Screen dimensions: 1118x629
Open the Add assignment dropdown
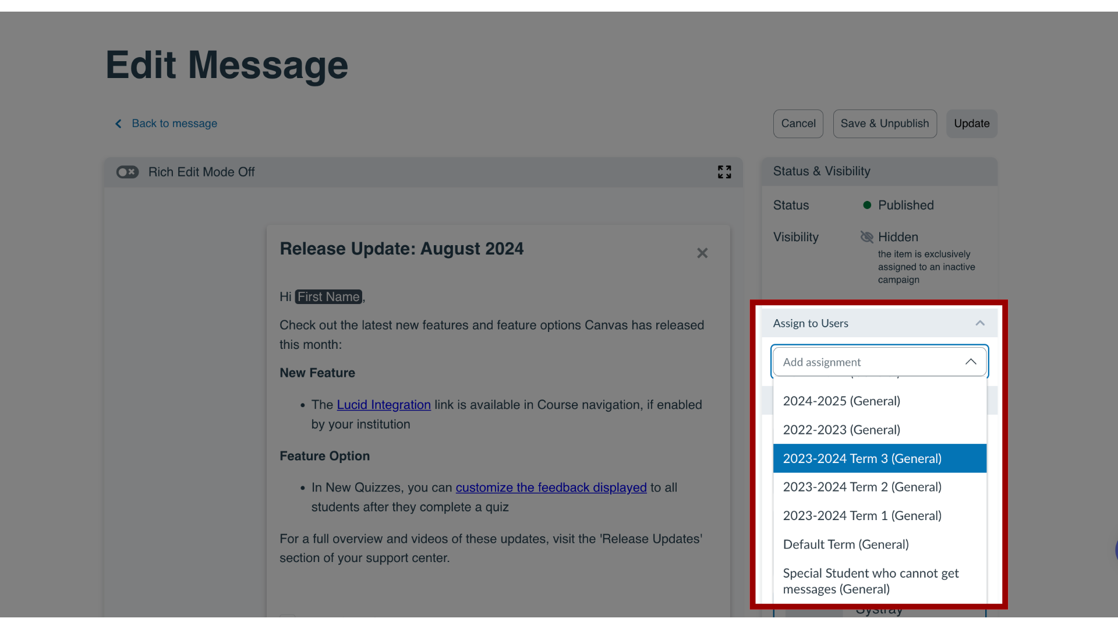(x=879, y=361)
